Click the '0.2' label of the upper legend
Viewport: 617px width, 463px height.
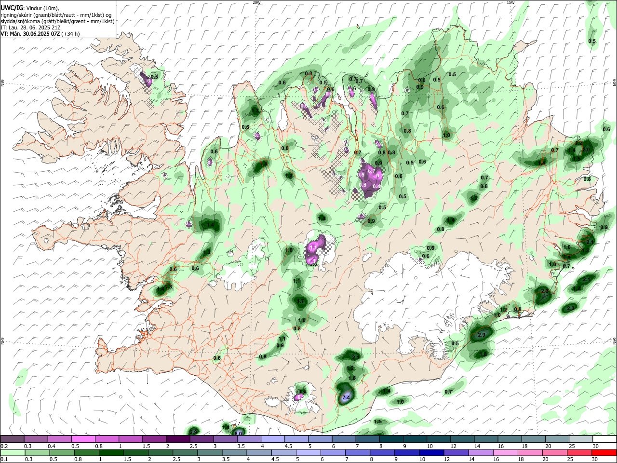coord(4,446)
